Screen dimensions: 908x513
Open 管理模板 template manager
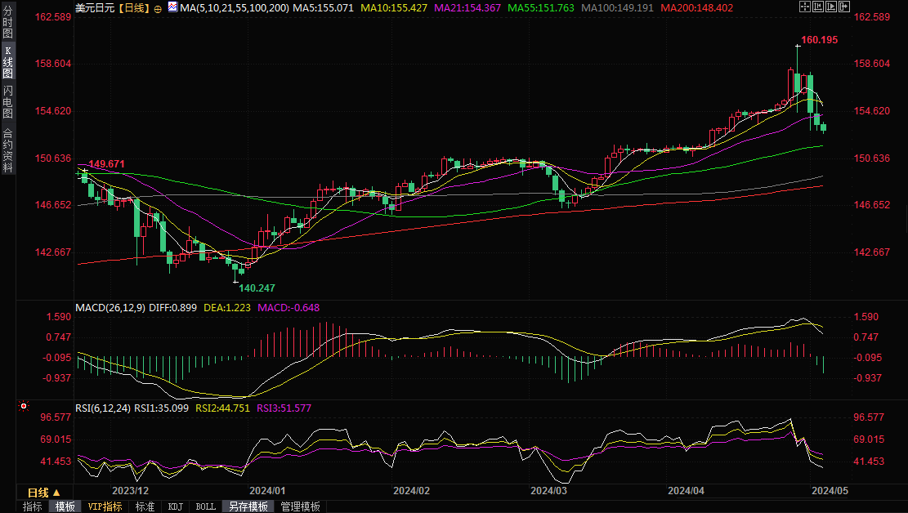point(300,506)
